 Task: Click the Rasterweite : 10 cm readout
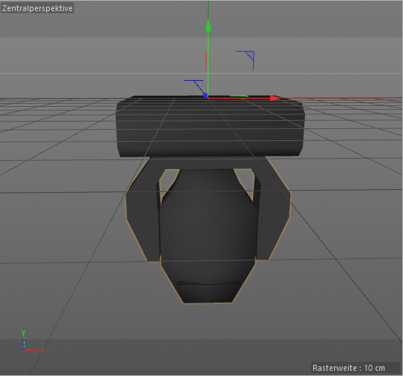[349, 368]
